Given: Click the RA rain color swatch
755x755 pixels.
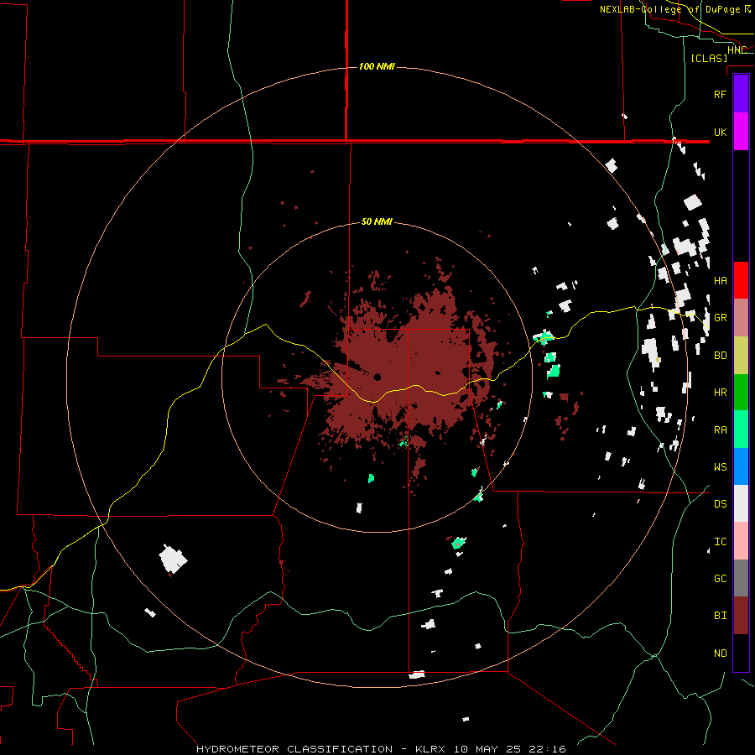Looking at the screenshot, I should (x=741, y=429).
